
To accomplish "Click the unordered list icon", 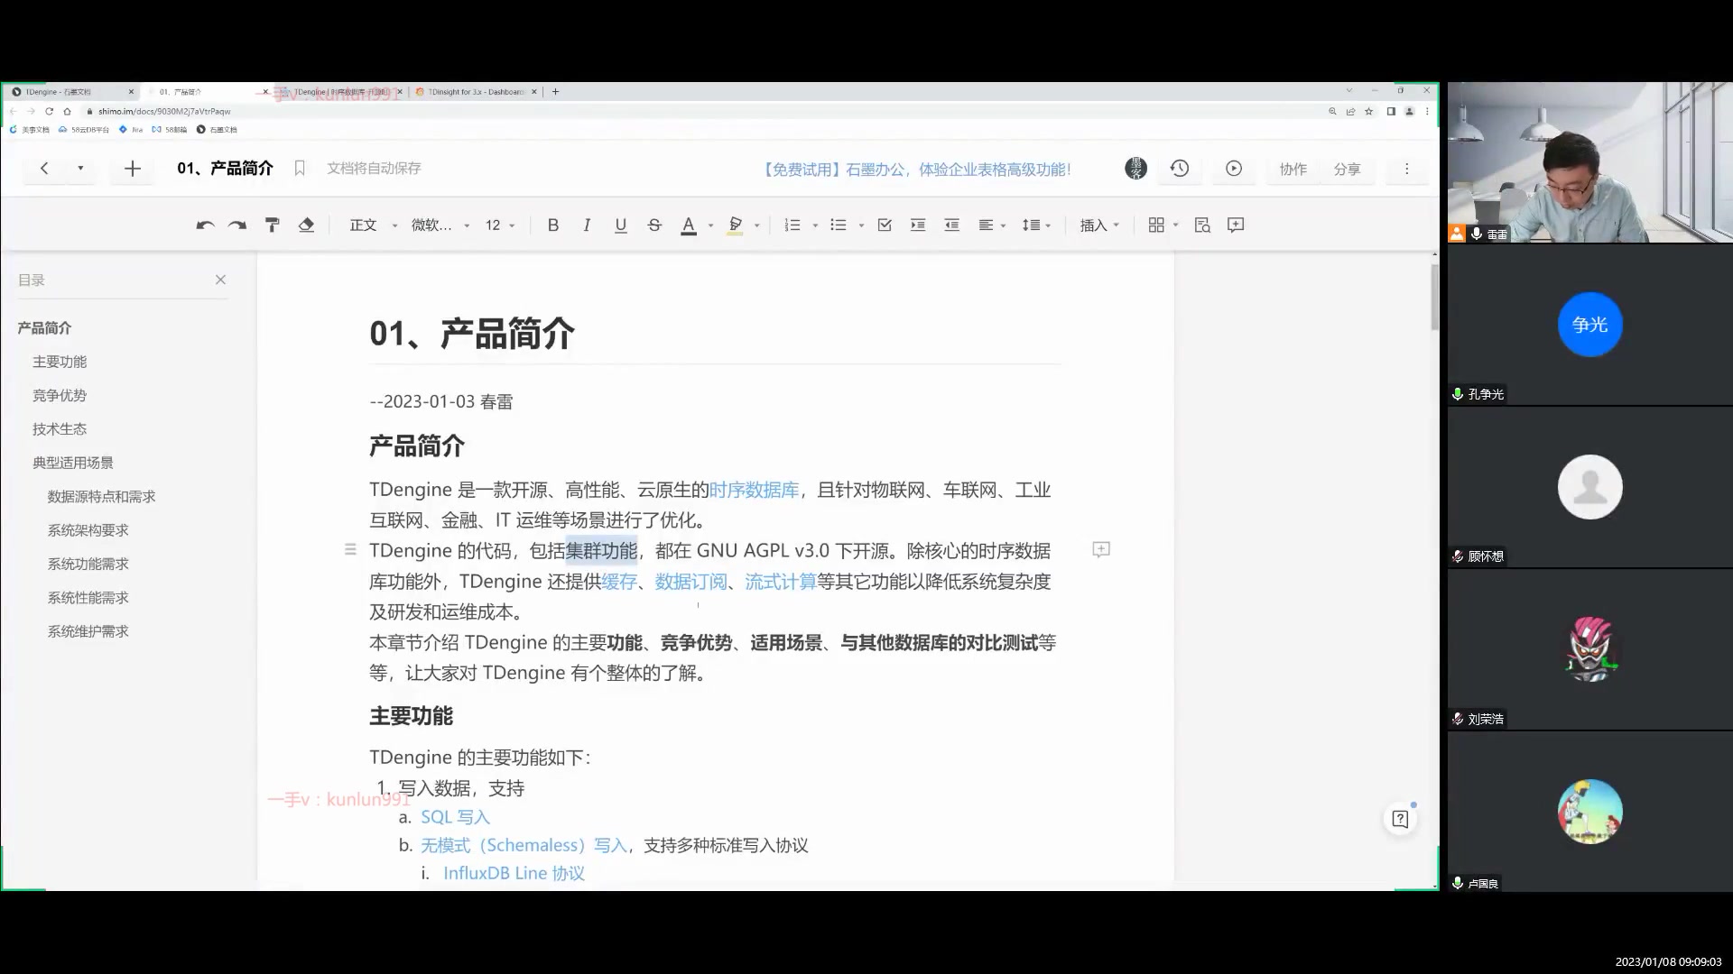I will 838,225.
